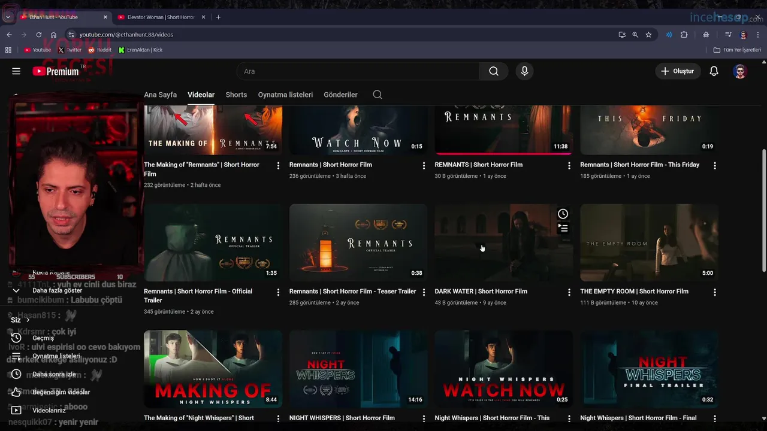Open the browser zoom control icon
The width and height of the screenshot is (767, 431).
(x=635, y=35)
